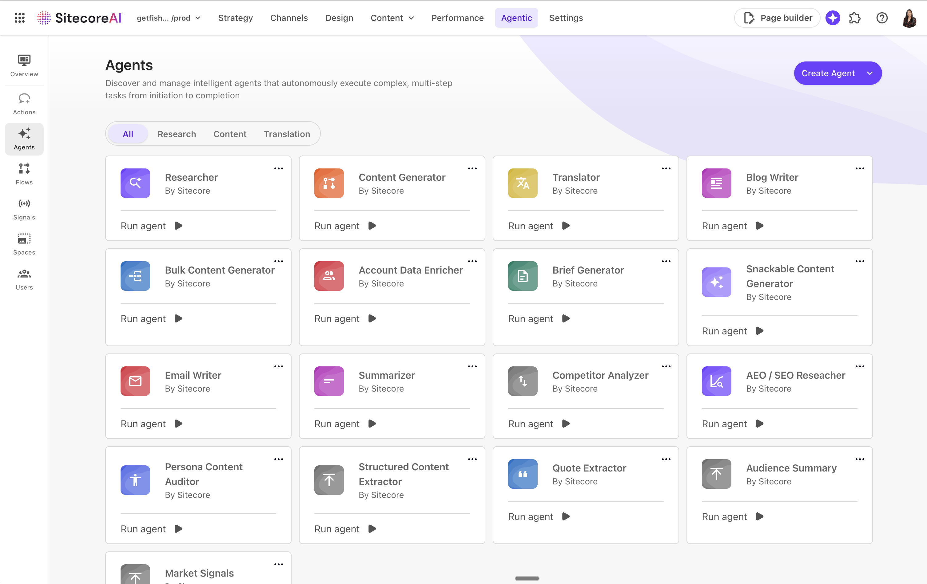Image resolution: width=927 pixels, height=584 pixels.
Task: Open the options menu on the Translator card
Action: (x=666, y=168)
